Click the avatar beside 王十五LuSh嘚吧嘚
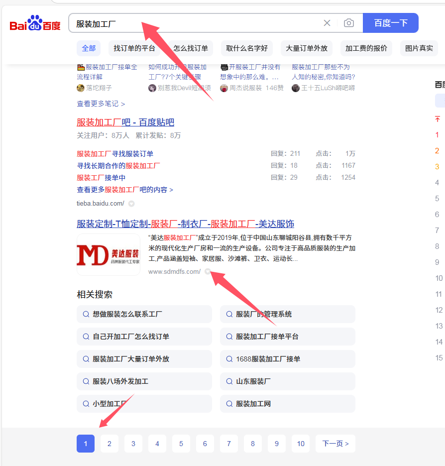This screenshot has width=445, height=466. click(296, 88)
